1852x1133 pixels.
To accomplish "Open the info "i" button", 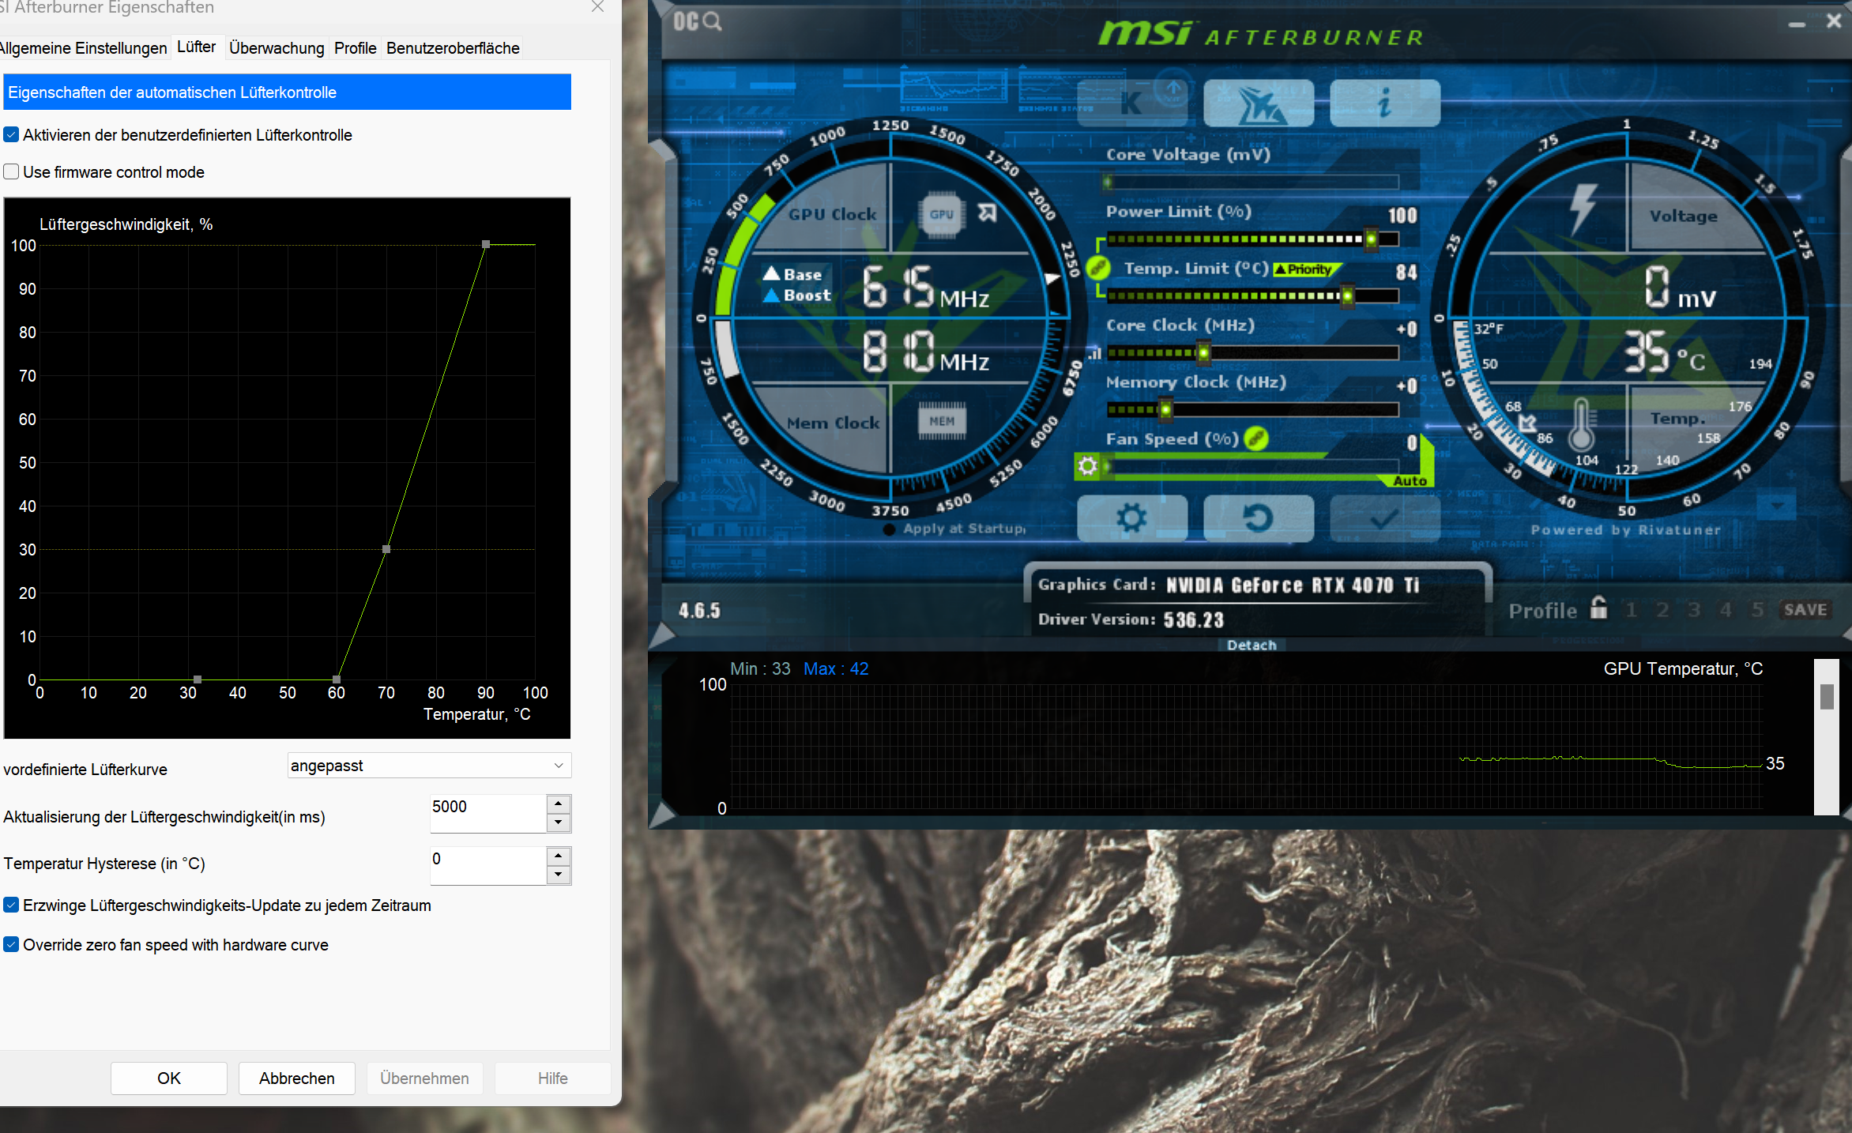I will point(1384,104).
